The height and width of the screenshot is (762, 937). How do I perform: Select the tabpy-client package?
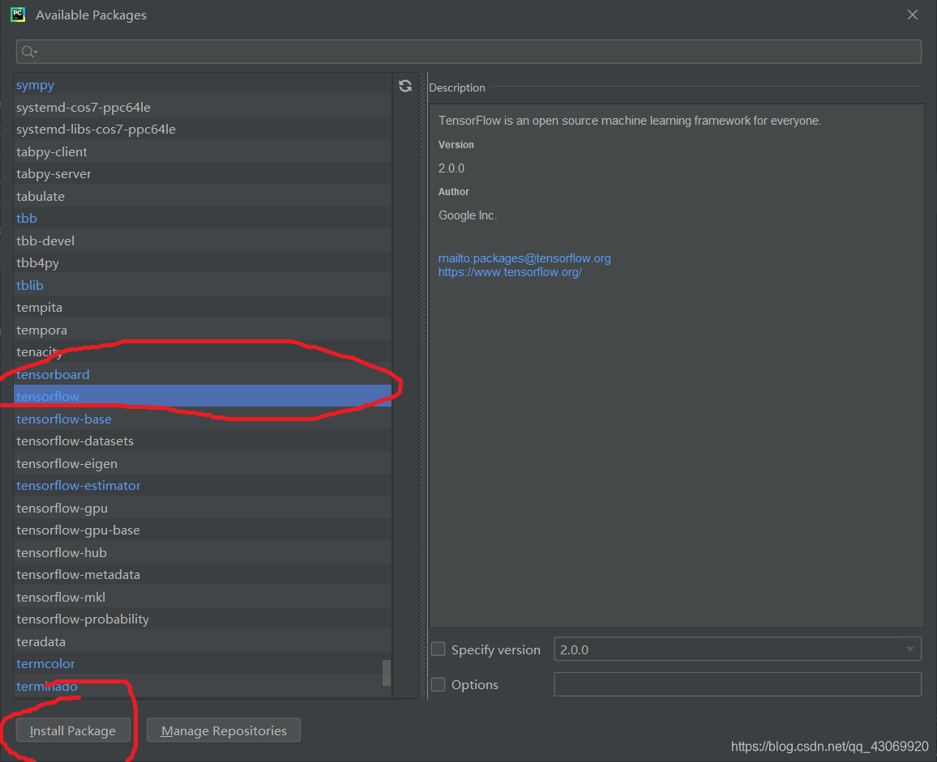pyautogui.click(x=203, y=151)
